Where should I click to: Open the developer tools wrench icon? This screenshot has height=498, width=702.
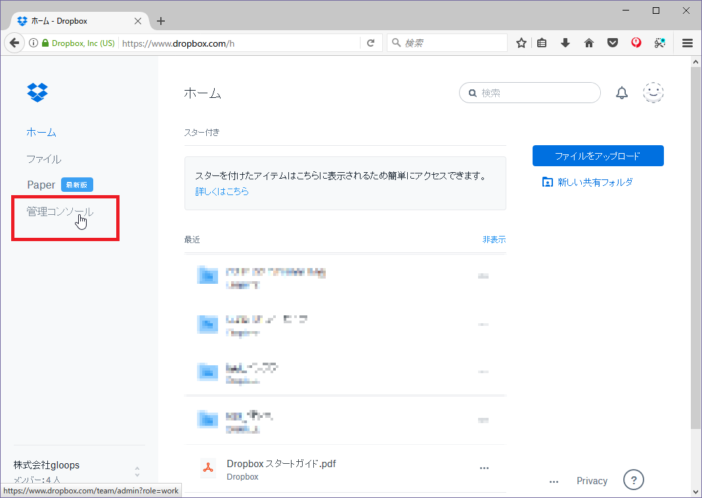(x=660, y=43)
